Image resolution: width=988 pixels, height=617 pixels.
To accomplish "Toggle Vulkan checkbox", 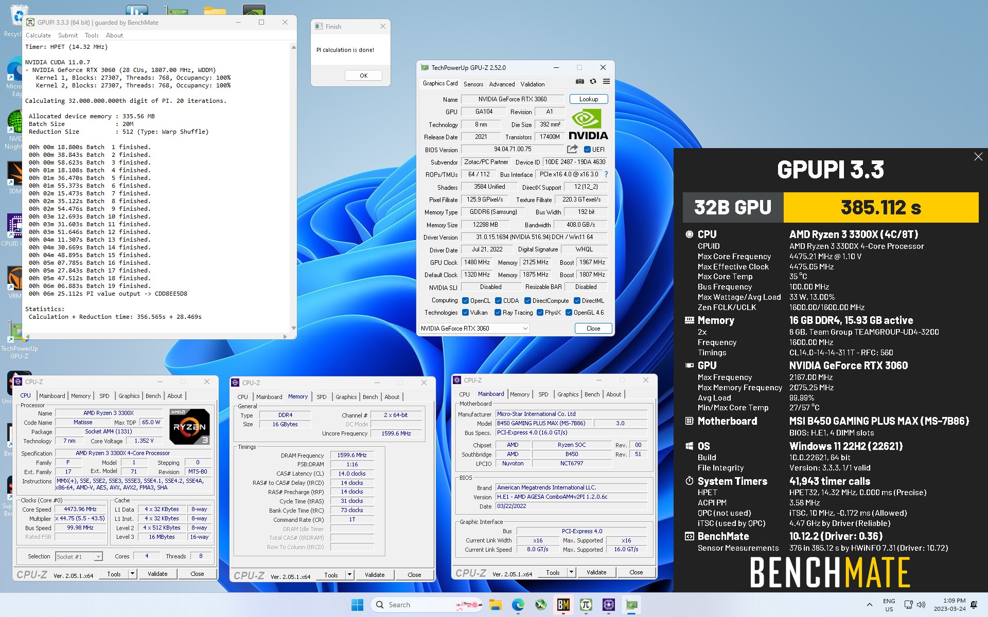I will point(465,313).
